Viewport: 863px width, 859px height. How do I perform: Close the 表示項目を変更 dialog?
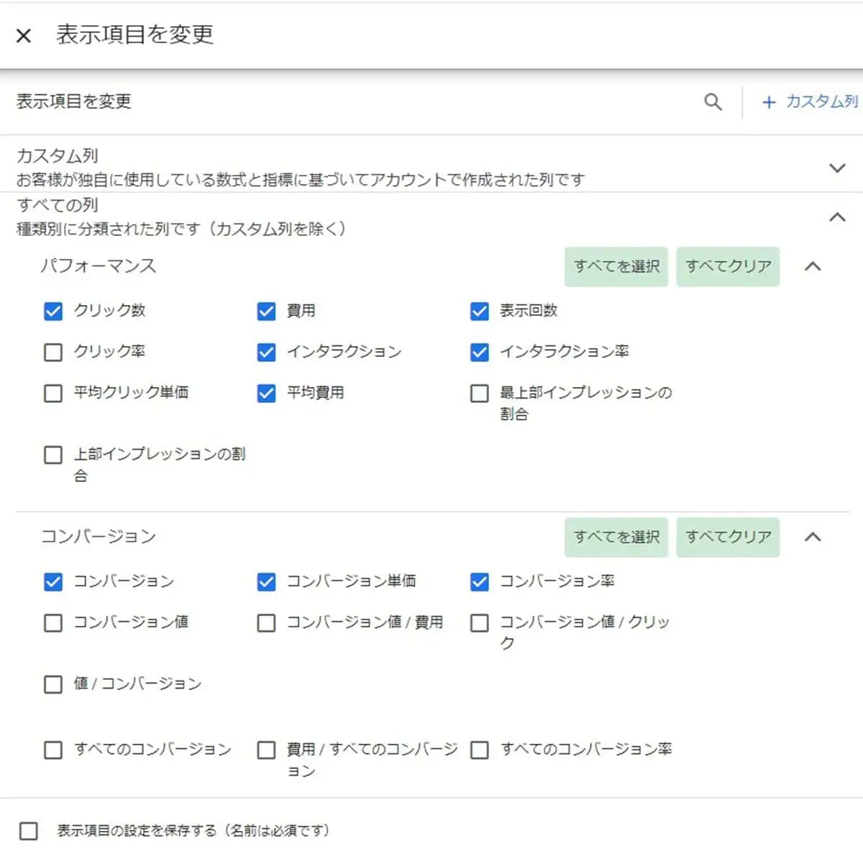[24, 35]
